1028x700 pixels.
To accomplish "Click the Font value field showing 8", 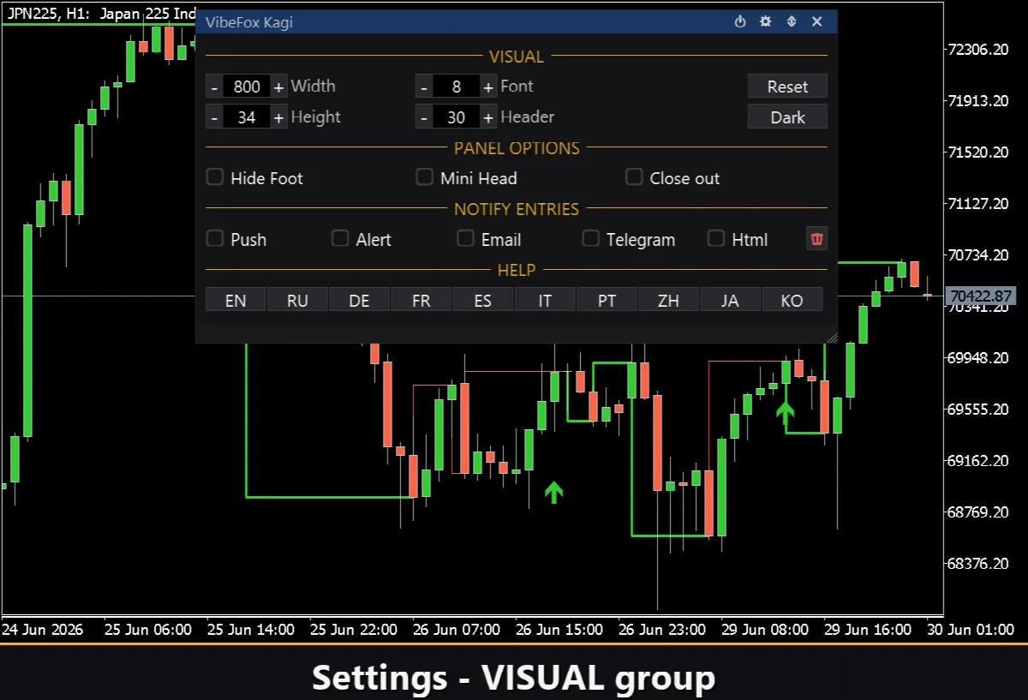I will [x=457, y=87].
